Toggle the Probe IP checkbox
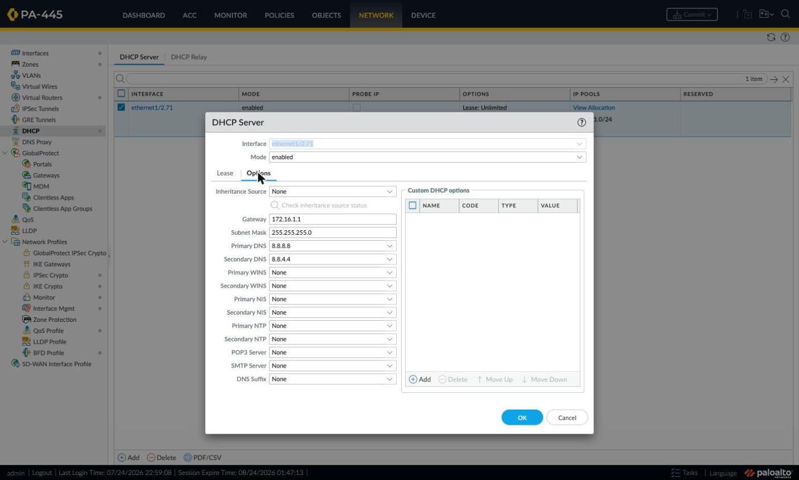This screenshot has width=799, height=480. pos(356,107)
